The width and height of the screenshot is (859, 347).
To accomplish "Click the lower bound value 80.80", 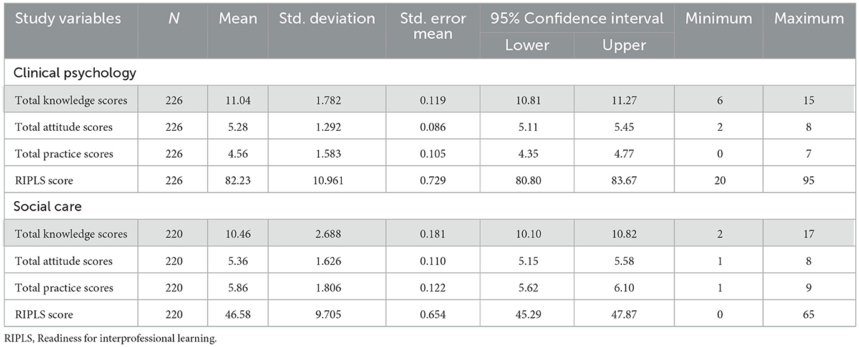I will [x=527, y=181].
